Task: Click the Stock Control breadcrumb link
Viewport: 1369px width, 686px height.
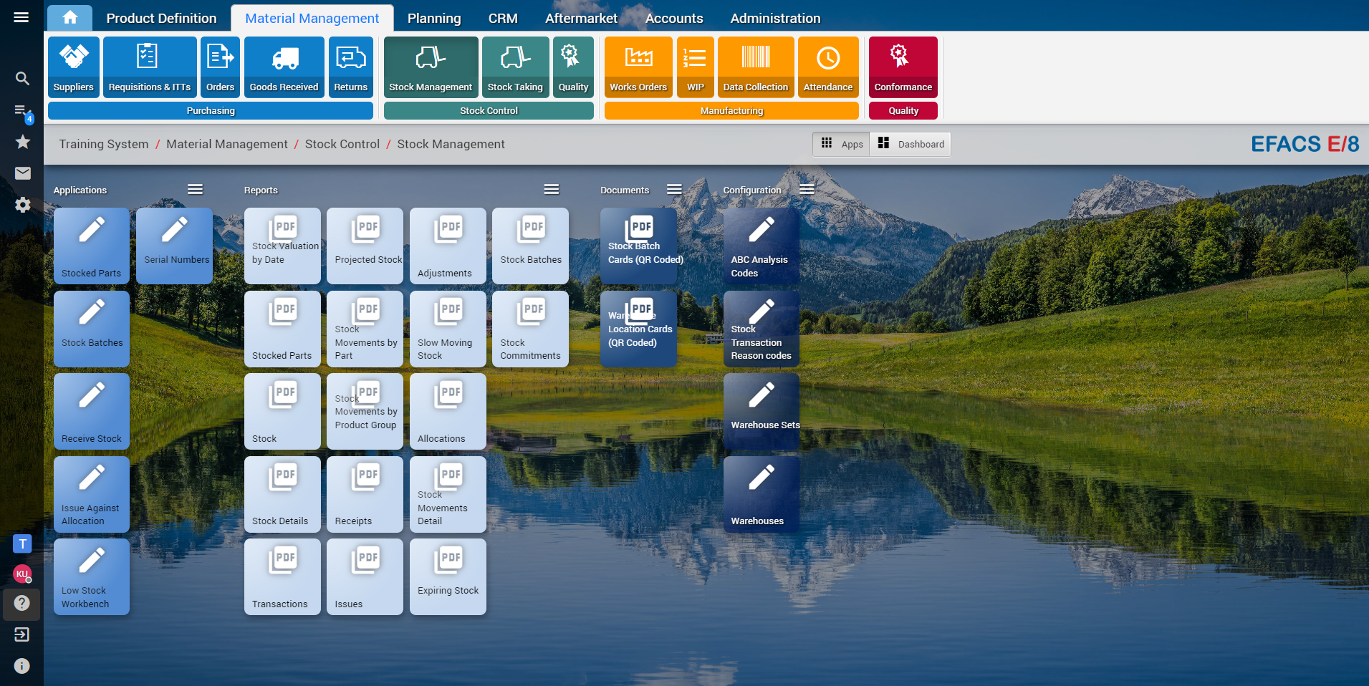Action: tap(342, 144)
